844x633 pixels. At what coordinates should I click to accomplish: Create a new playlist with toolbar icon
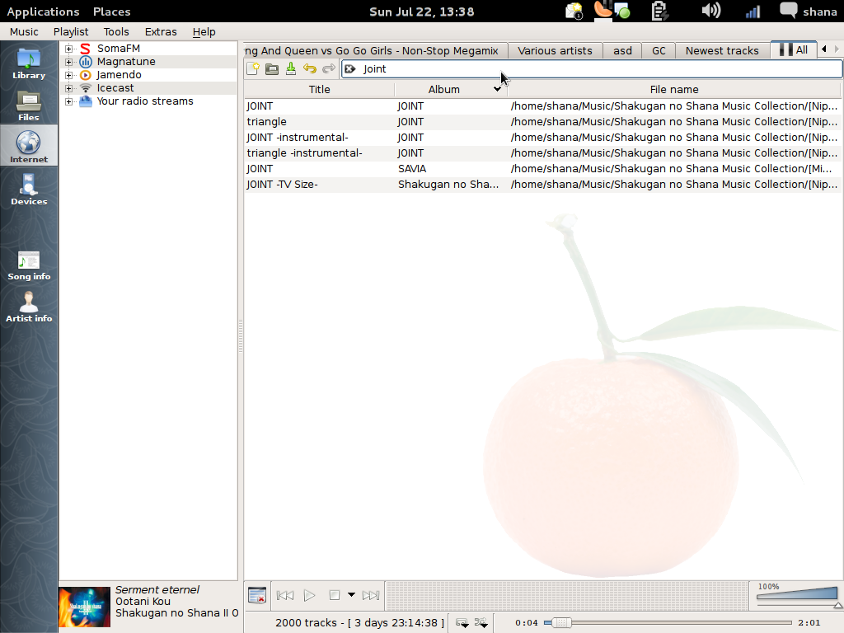253,68
